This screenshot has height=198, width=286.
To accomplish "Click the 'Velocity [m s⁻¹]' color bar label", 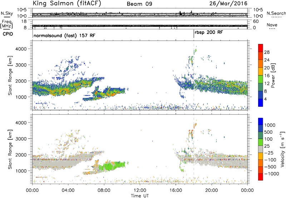I will (282, 149).
